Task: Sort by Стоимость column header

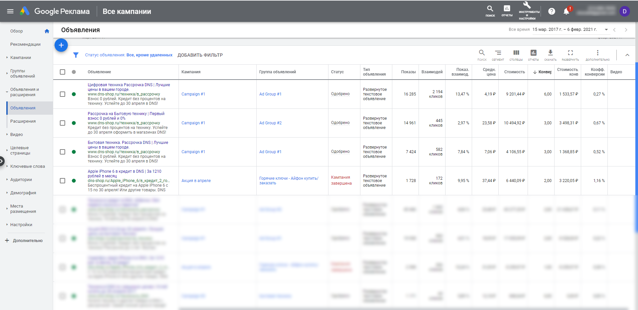Action: [x=514, y=72]
